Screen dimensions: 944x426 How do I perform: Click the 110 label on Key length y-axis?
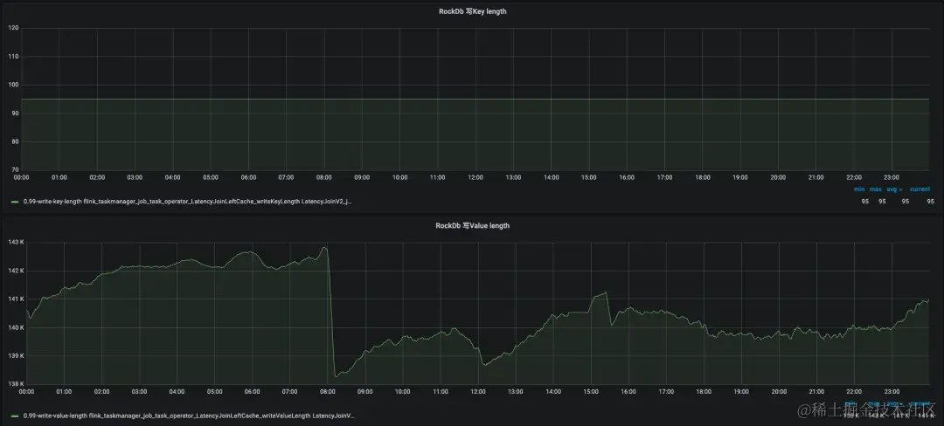tap(14, 57)
